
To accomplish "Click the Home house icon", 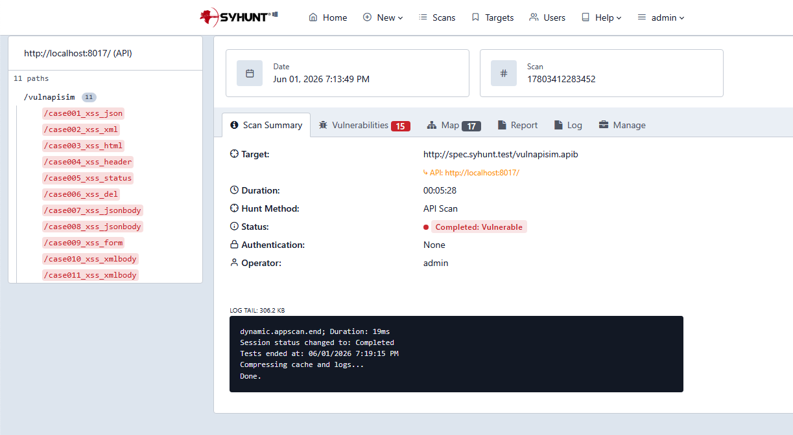I will (x=313, y=17).
